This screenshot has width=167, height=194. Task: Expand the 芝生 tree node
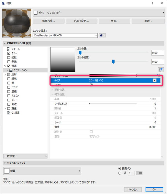[x=5, y=109]
